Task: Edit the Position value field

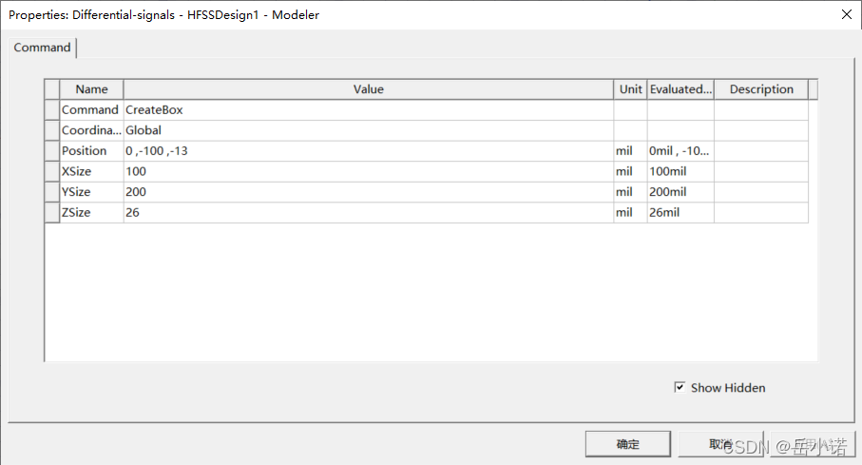Action: coord(369,151)
